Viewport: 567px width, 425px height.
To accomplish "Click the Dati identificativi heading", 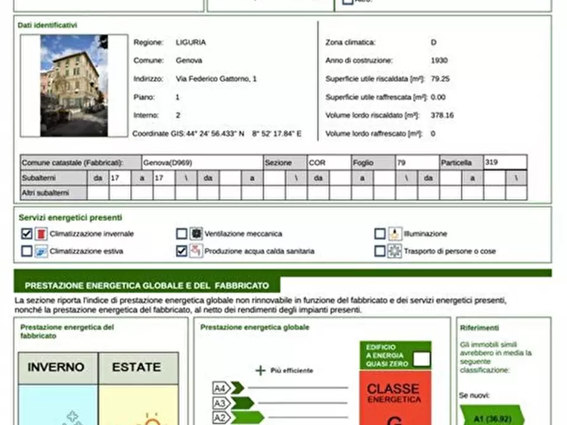I will pos(48,25).
